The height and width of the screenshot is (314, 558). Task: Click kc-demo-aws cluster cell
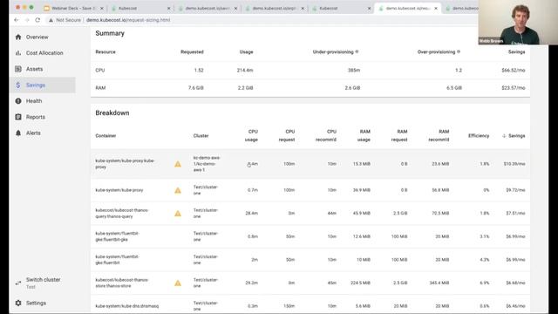[207, 164]
